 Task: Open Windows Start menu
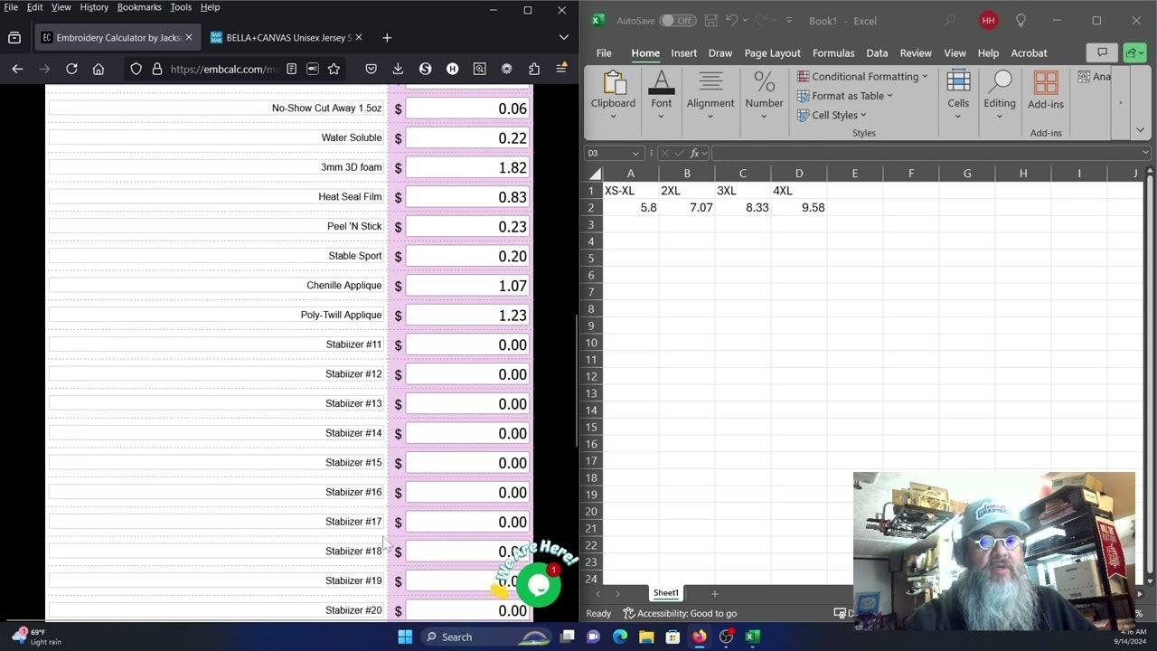(405, 637)
